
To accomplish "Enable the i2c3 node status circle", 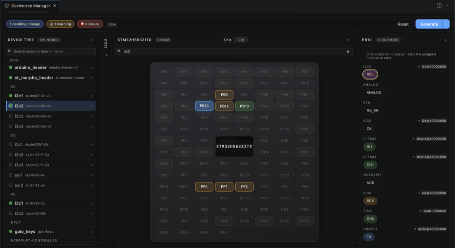I will coord(11,116).
